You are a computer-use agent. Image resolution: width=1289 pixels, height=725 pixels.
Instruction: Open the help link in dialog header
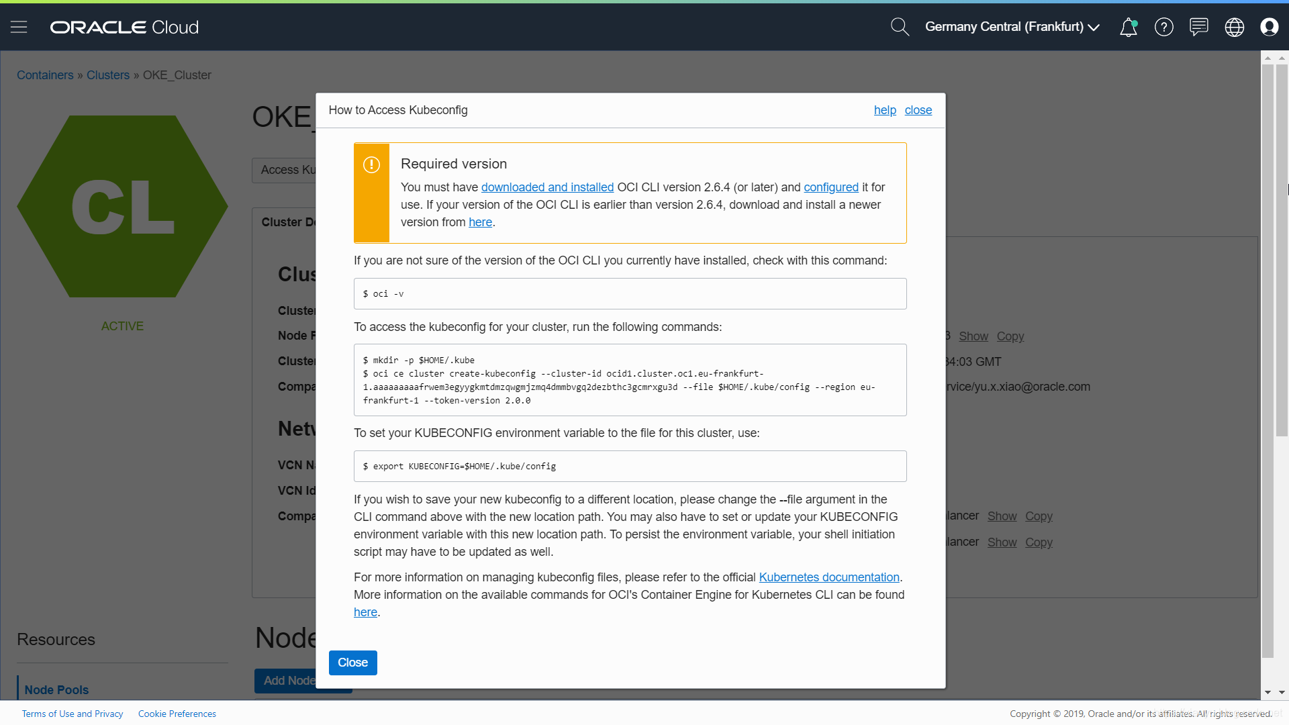tap(884, 110)
